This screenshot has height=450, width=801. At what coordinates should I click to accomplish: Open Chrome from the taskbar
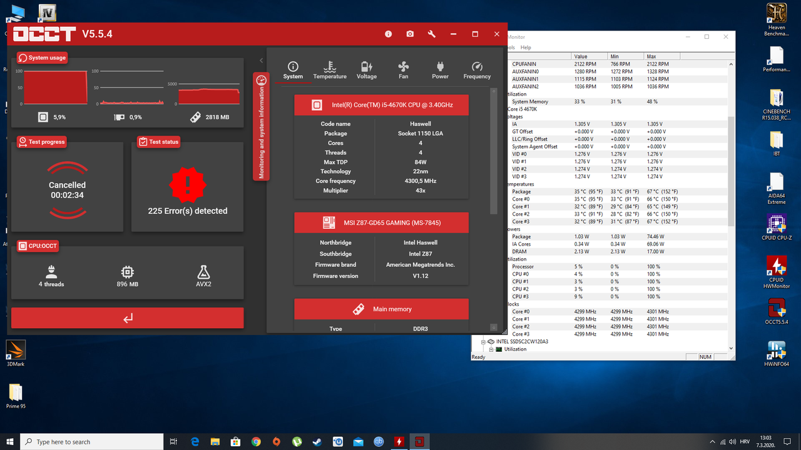click(256, 441)
